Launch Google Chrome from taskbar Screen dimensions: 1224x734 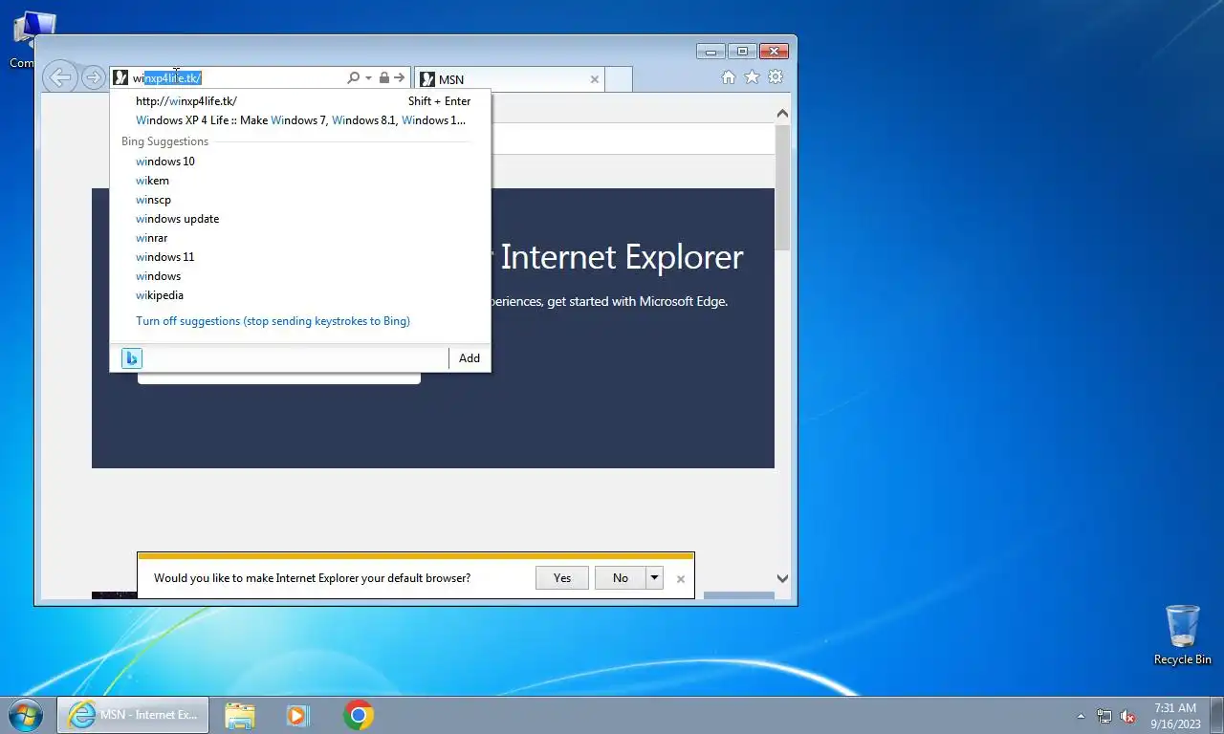(x=359, y=715)
